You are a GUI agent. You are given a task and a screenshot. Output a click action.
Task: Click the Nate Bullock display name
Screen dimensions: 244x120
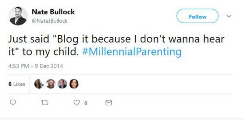tap(53, 12)
